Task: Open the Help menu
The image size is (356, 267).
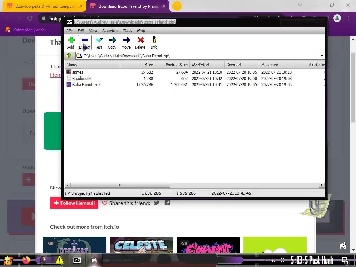Action: (x=141, y=31)
